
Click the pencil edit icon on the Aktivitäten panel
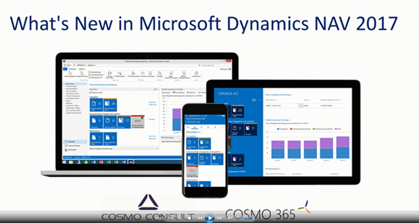155,89
